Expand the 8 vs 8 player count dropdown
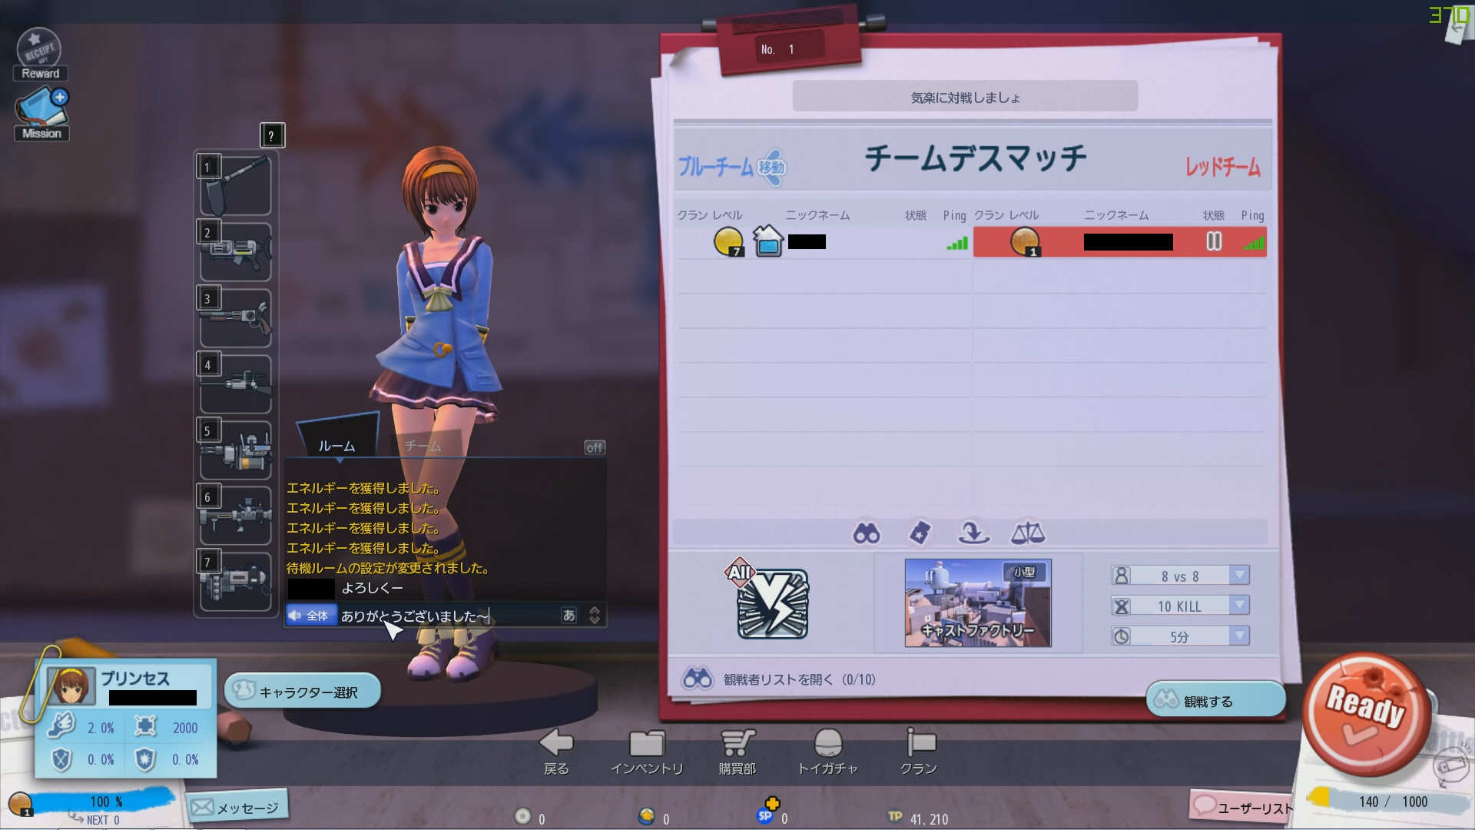 pyautogui.click(x=1238, y=576)
